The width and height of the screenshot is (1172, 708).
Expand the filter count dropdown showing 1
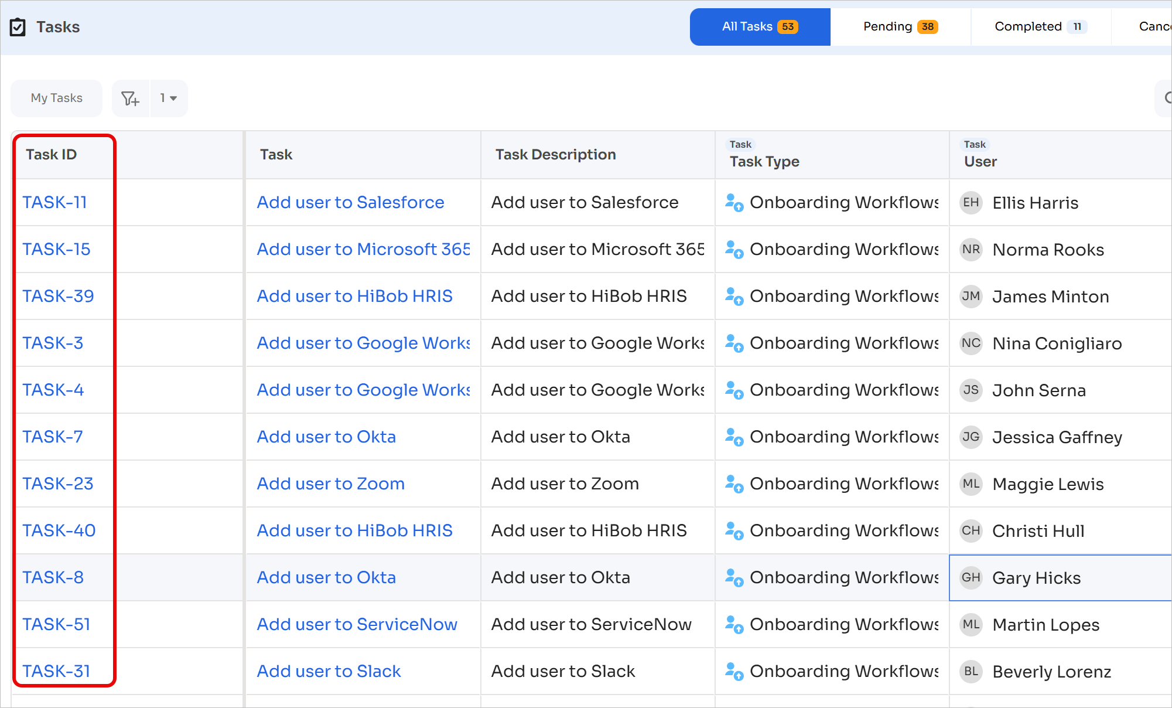[x=169, y=98]
